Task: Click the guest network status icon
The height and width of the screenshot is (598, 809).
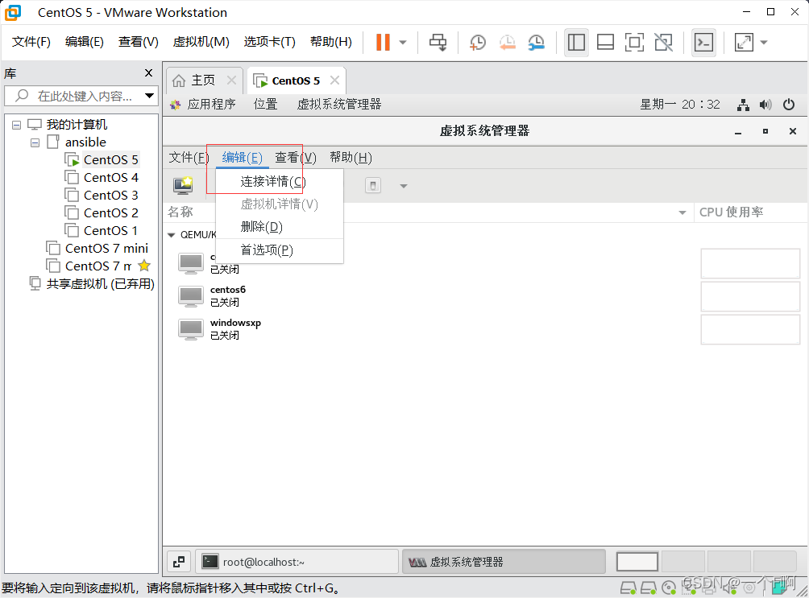Action: pos(743,105)
